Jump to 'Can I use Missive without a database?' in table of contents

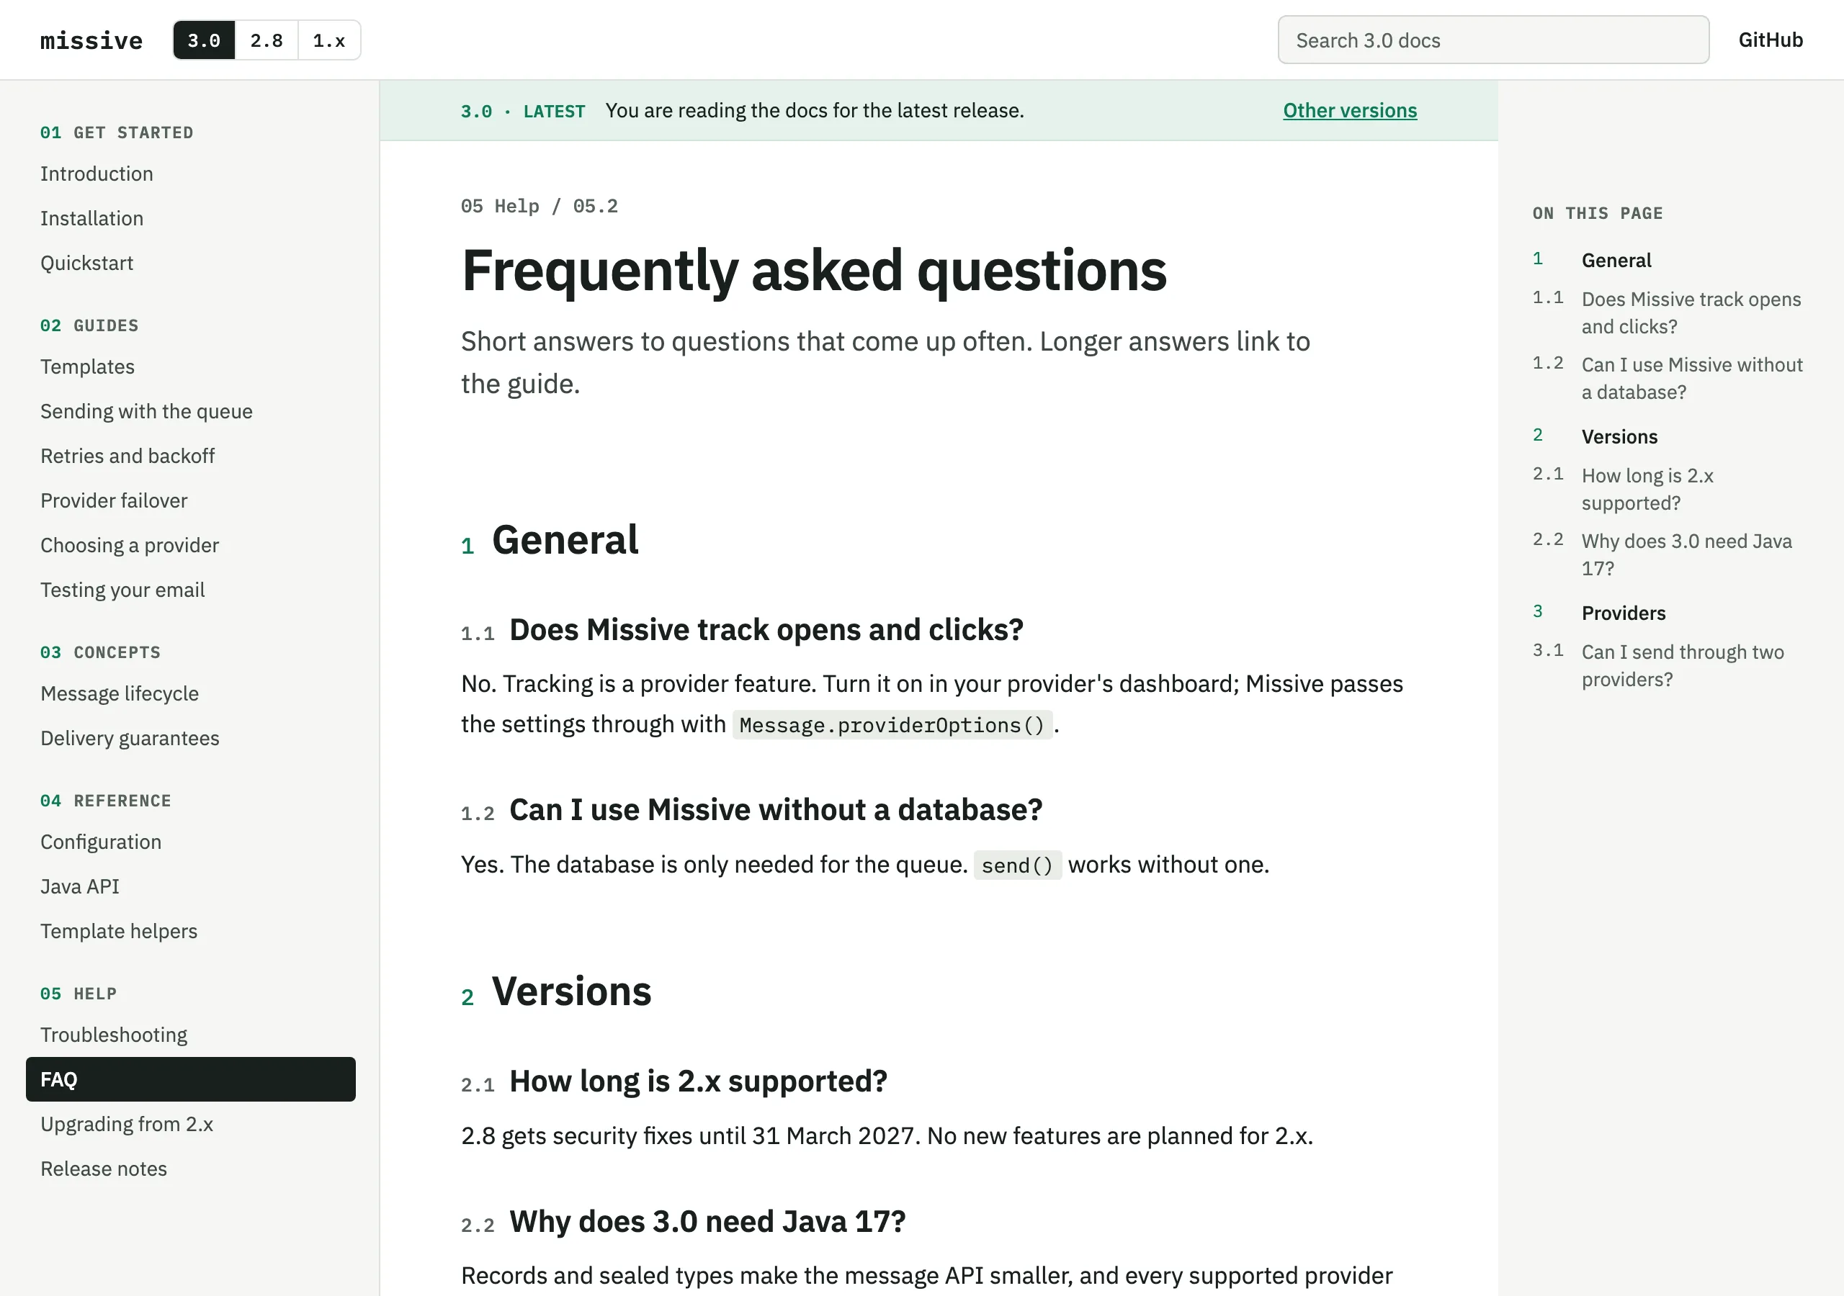[1691, 378]
